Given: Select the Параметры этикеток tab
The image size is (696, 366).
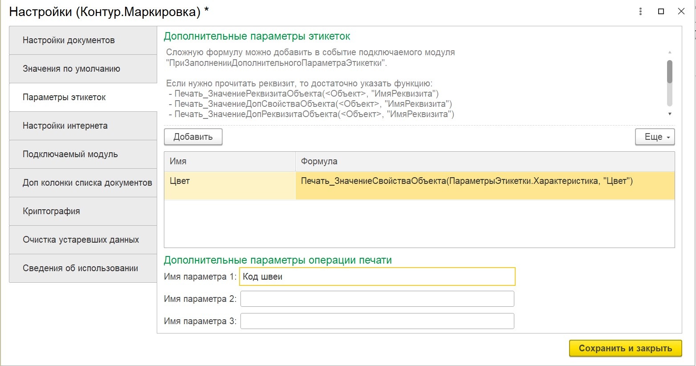Looking at the screenshot, I should coord(83,98).
